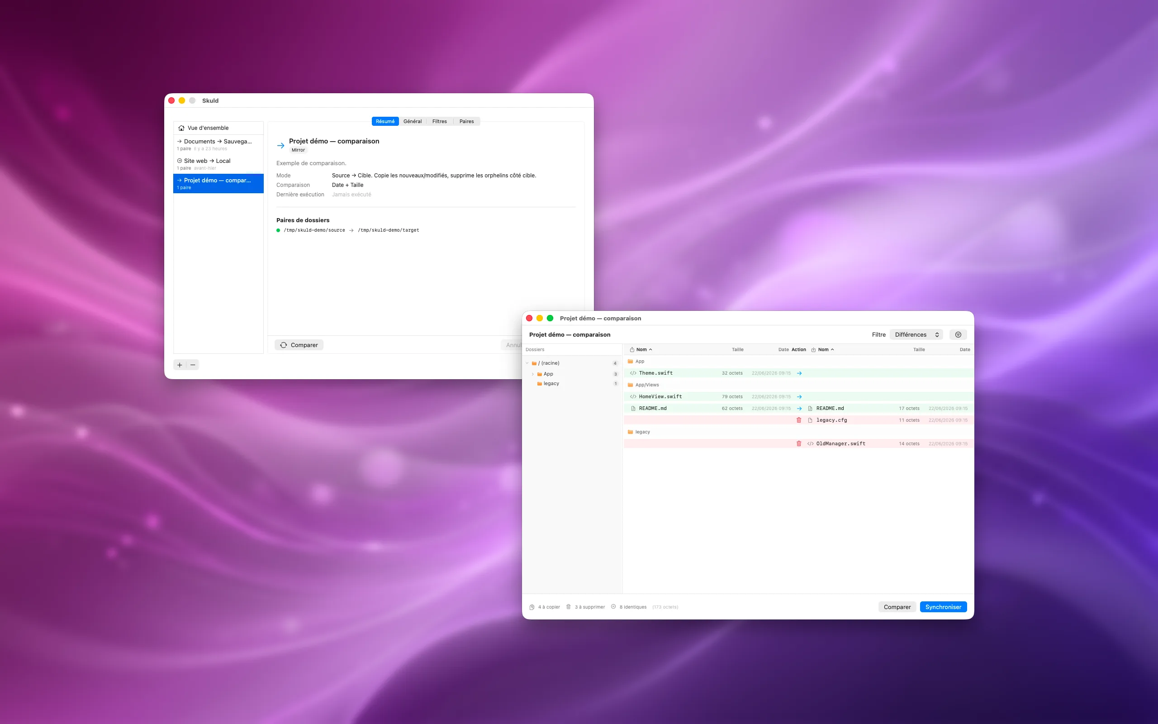The width and height of the screenshot is (1158, 724).
Task: Expand the App folder in Dossiers
Action: (x=532, y=374)
